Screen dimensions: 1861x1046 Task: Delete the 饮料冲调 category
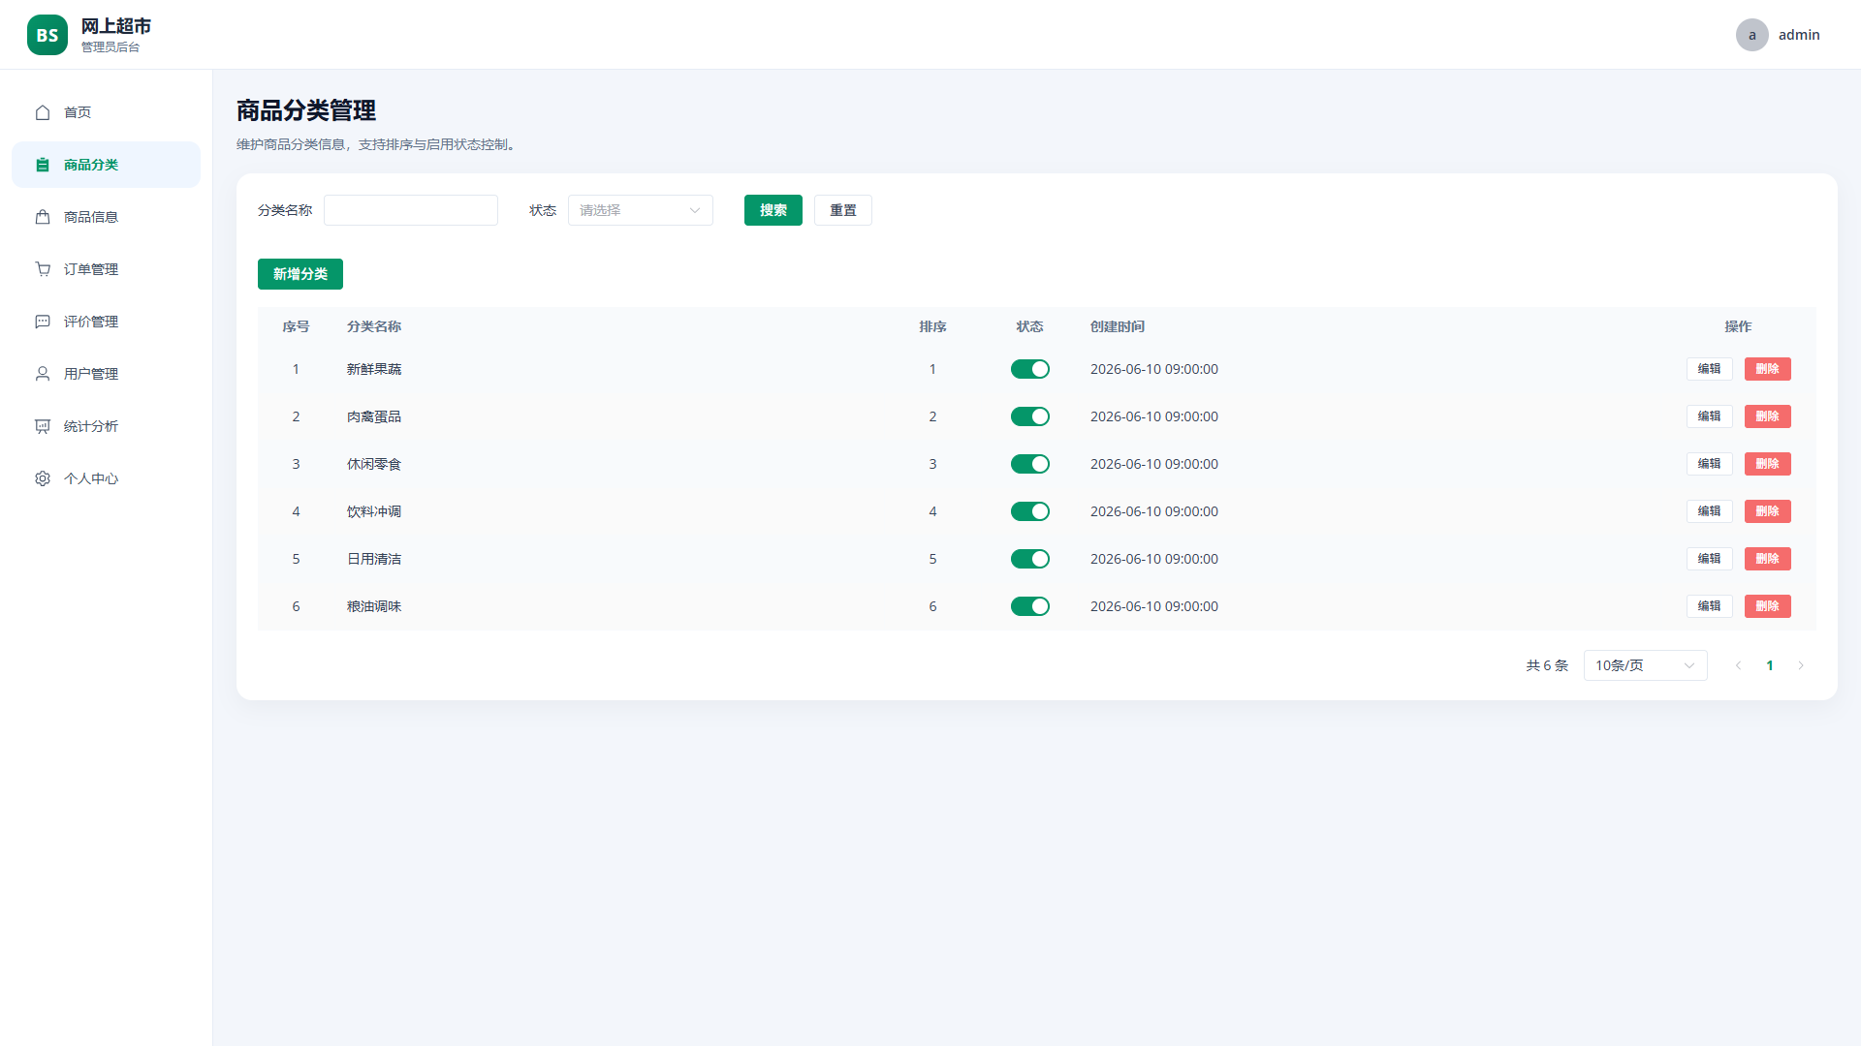[x=1767, y=511]
